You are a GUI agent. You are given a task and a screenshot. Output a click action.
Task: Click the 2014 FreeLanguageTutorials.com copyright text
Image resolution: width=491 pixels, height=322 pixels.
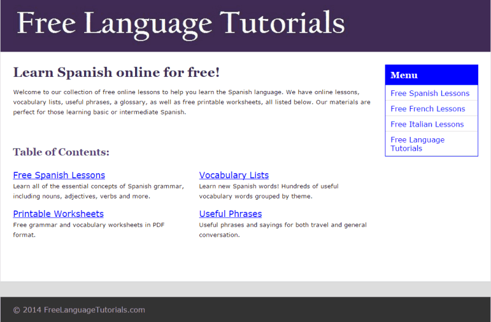pos(79,310)
